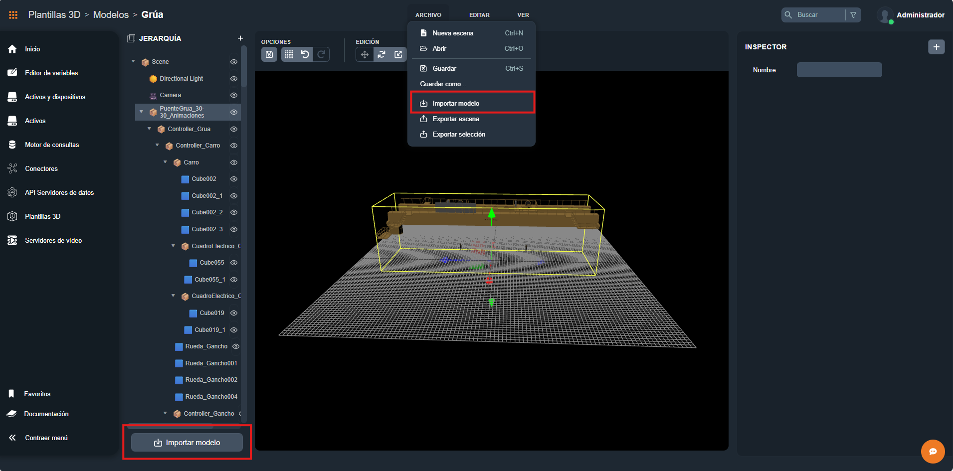Click the apps grid icon in top-left corner
The height and width of the screenshot is (471, 953).
13,14
